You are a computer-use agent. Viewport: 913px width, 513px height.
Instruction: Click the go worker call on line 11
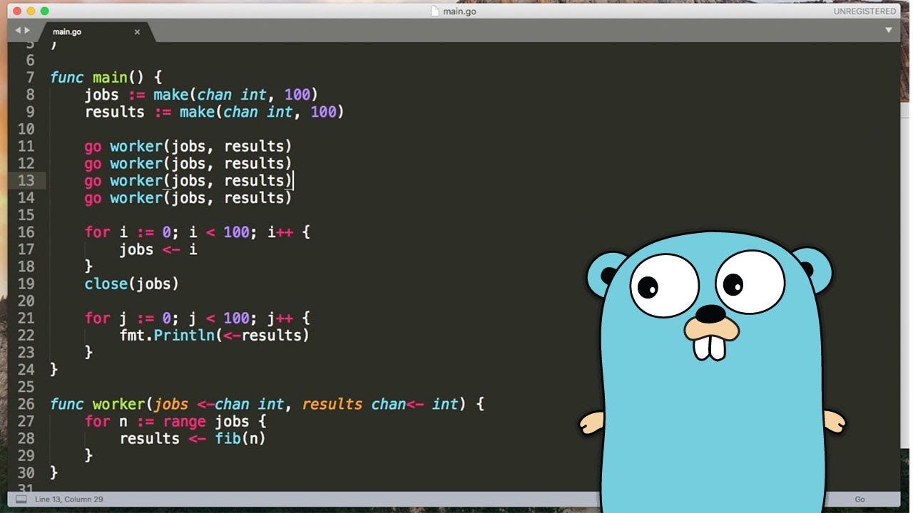tap(188, 146)
